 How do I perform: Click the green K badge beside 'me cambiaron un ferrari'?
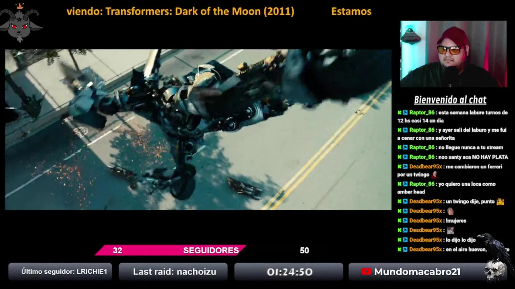pos(400,167)
